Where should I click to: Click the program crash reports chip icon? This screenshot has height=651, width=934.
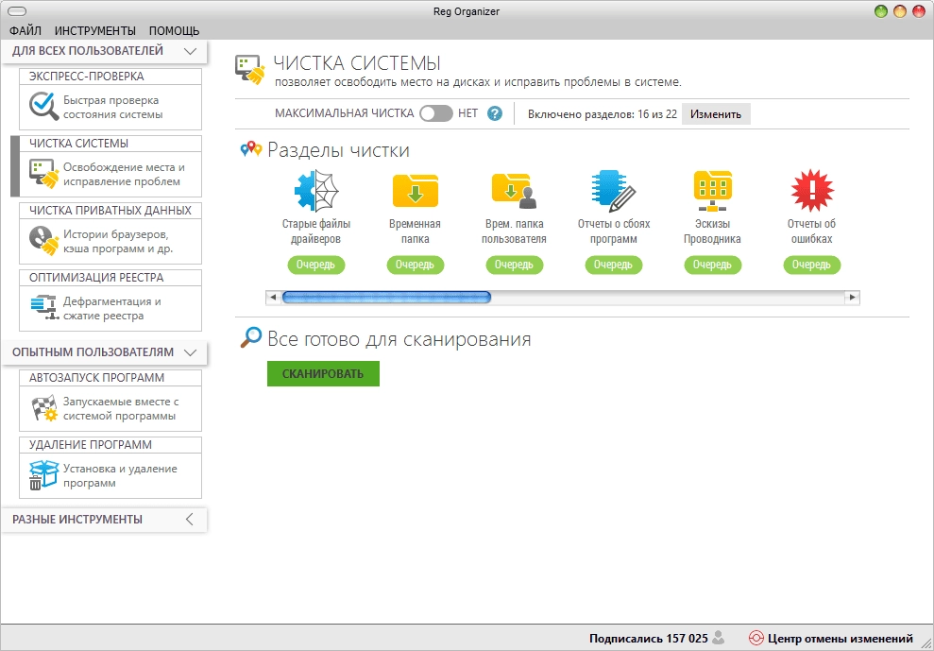tap(614, 191)
